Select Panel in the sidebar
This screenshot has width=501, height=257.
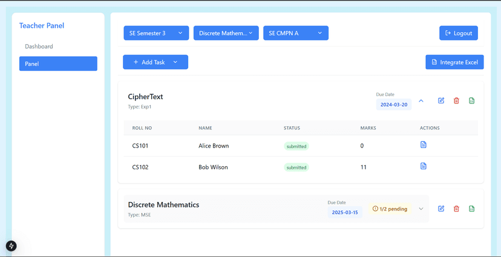pyautogui.click(x=58, y=63)
